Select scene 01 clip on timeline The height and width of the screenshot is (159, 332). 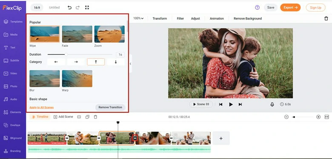click(47, 138)
